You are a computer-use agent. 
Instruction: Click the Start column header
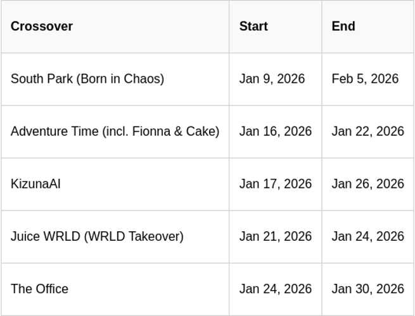pos(253,27)
